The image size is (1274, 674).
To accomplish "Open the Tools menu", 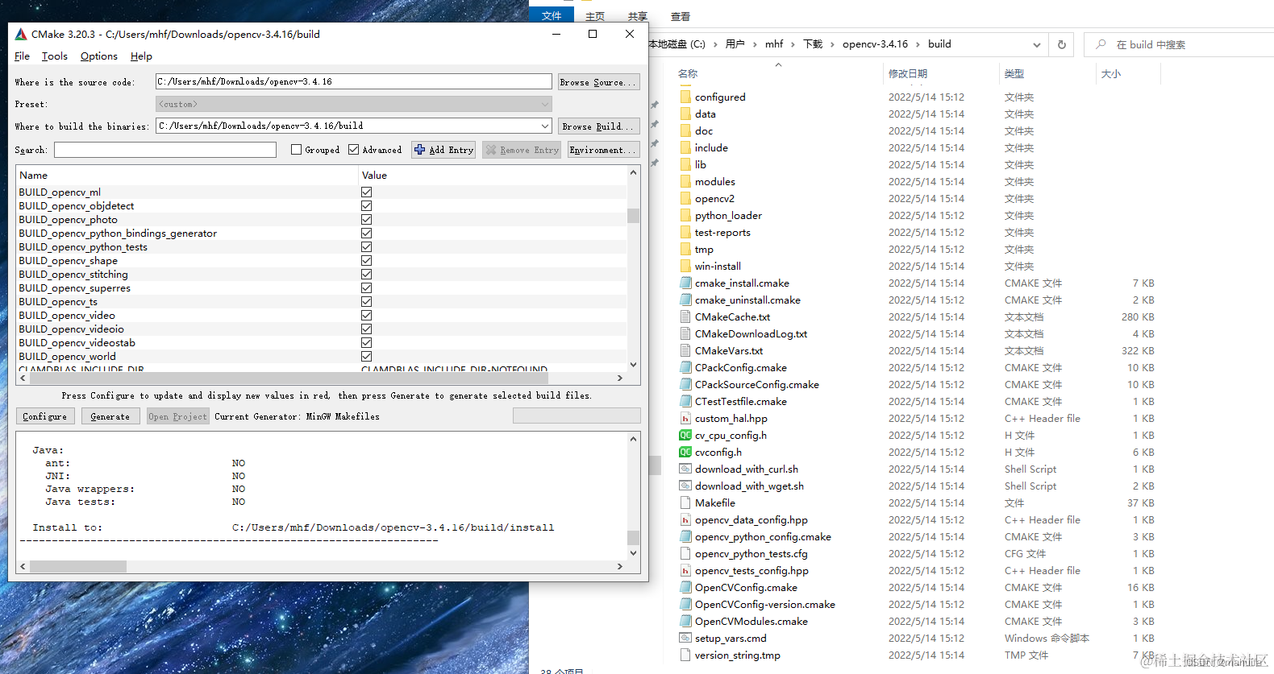I will point(55,56).
